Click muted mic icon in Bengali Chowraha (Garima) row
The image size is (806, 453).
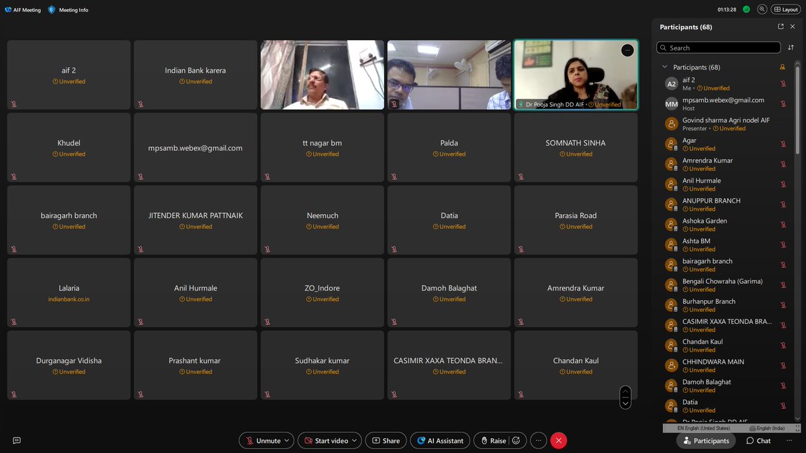(x=783, y=285)
